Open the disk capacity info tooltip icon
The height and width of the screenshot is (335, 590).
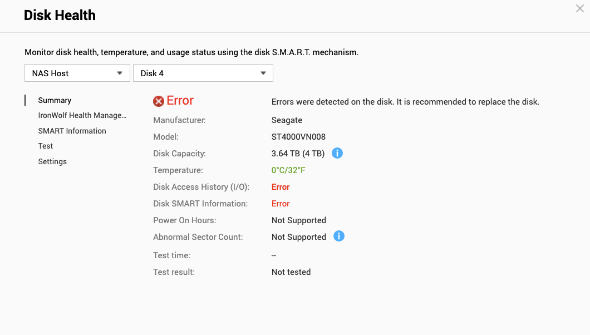tap(337, 152)
